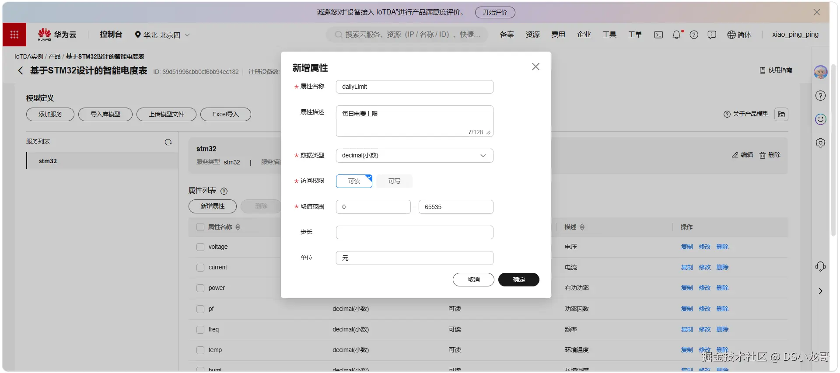The width and height of the screenshot is (840, 373).
Task: Open the 简体 language selector
Action: click(x=739, y=35)
